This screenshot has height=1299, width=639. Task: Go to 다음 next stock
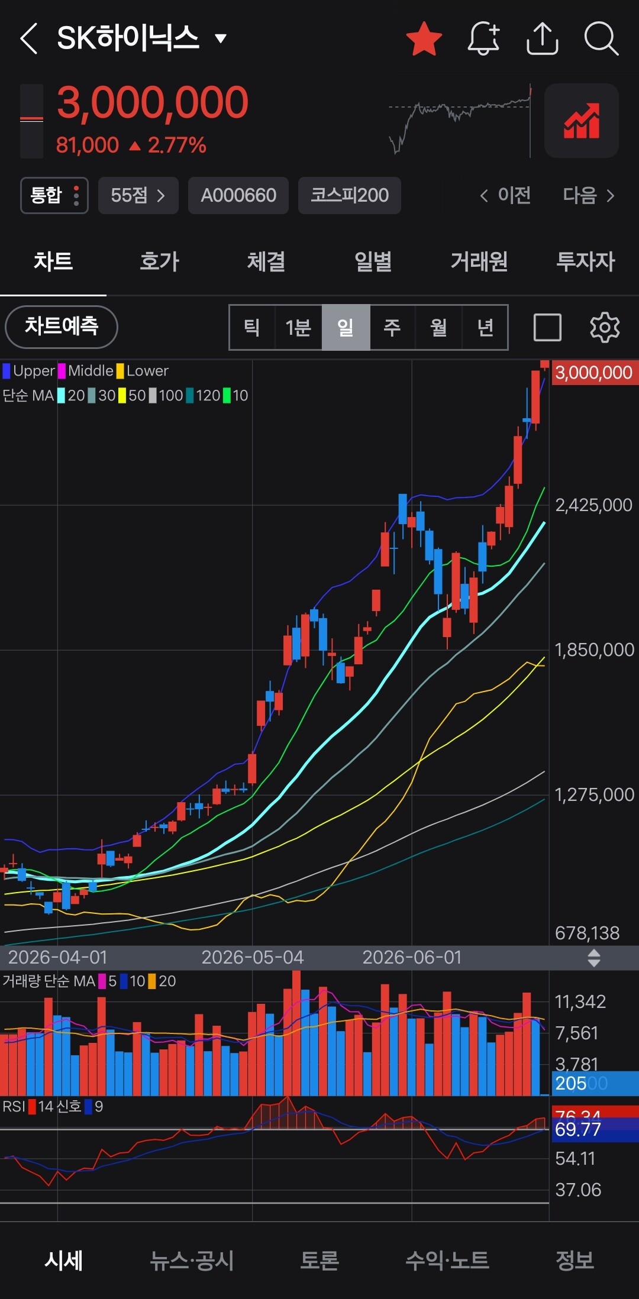click(589, 195)
